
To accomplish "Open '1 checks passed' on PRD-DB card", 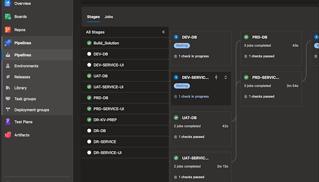I will coord(262,56).
